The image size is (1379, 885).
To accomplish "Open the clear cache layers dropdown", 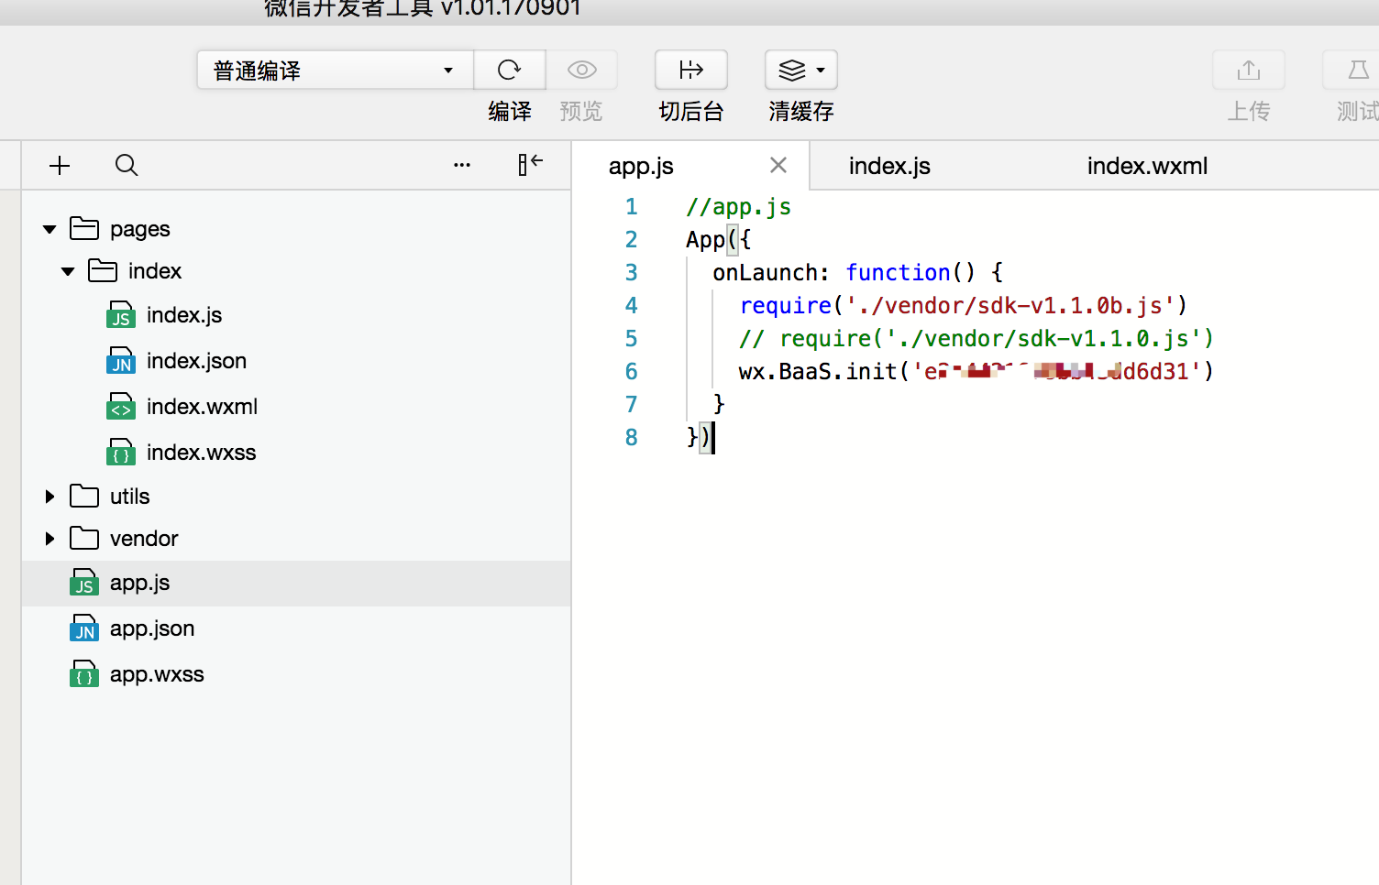I will click(x=800, y=71).
